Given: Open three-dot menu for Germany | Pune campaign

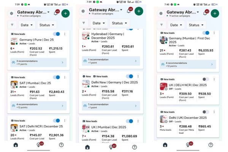Looking at the screenshot, I should coord(65,34).
